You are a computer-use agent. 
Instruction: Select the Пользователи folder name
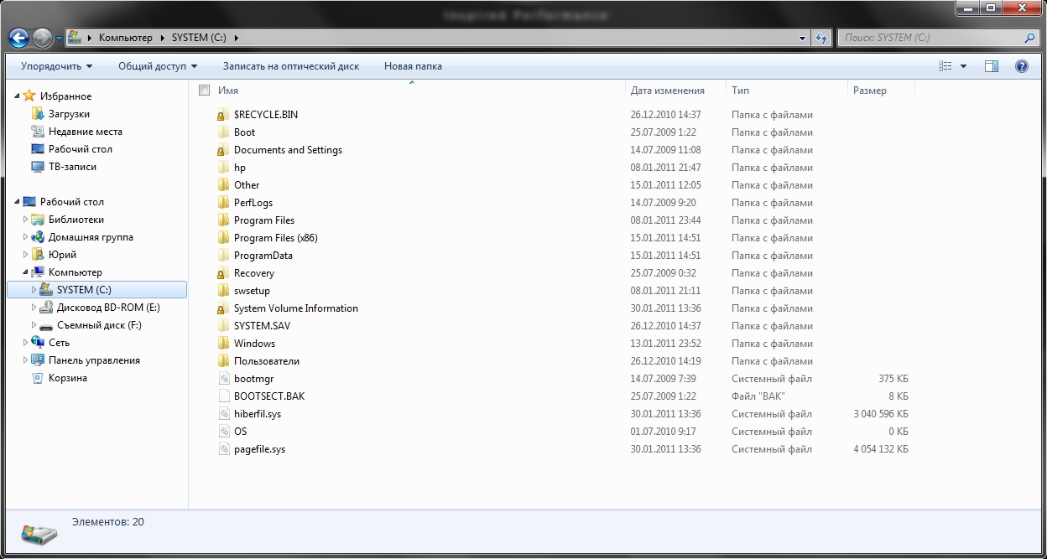267,361
